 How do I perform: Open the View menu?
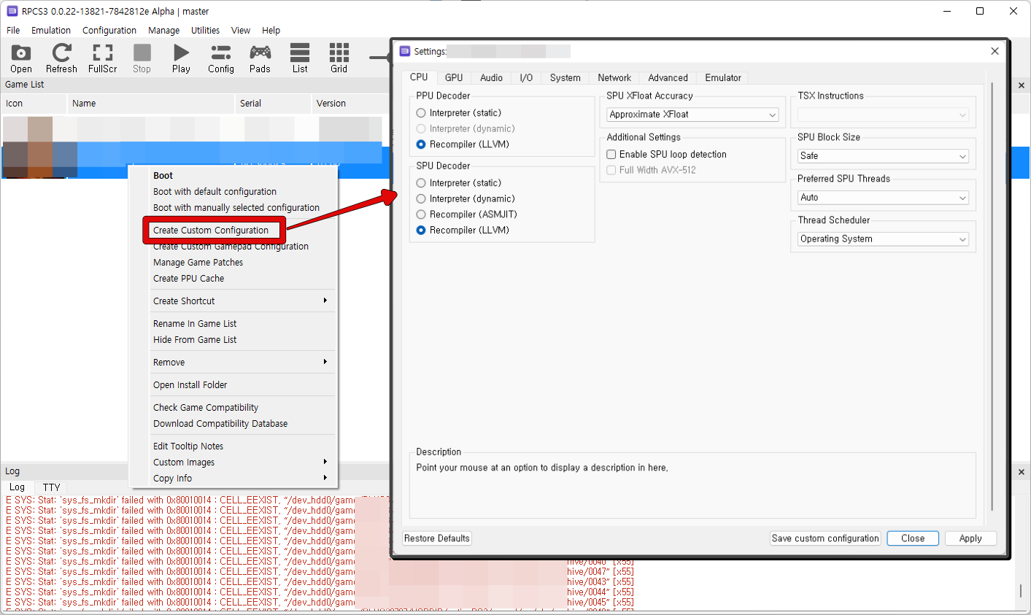tap(241, 31)
